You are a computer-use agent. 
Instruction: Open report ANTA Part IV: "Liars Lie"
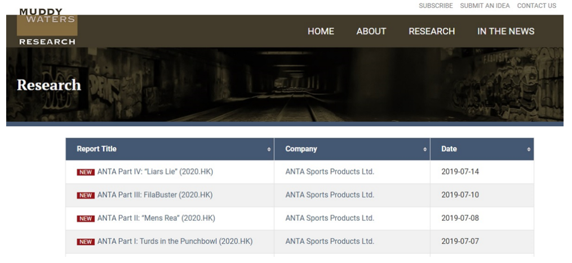155,172
